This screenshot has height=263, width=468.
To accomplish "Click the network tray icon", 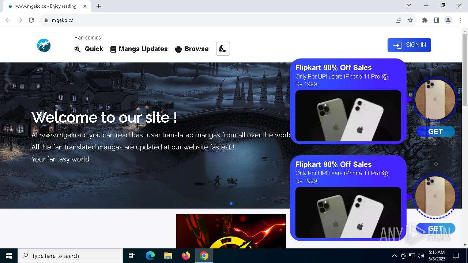I will click(x=412, y=256).
